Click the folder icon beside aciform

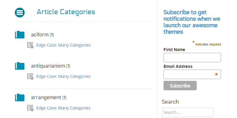pyautogui.click(x=20, y=35)
